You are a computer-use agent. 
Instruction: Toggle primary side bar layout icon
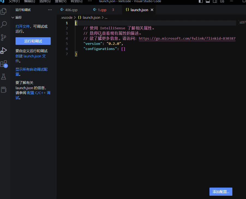201,1
